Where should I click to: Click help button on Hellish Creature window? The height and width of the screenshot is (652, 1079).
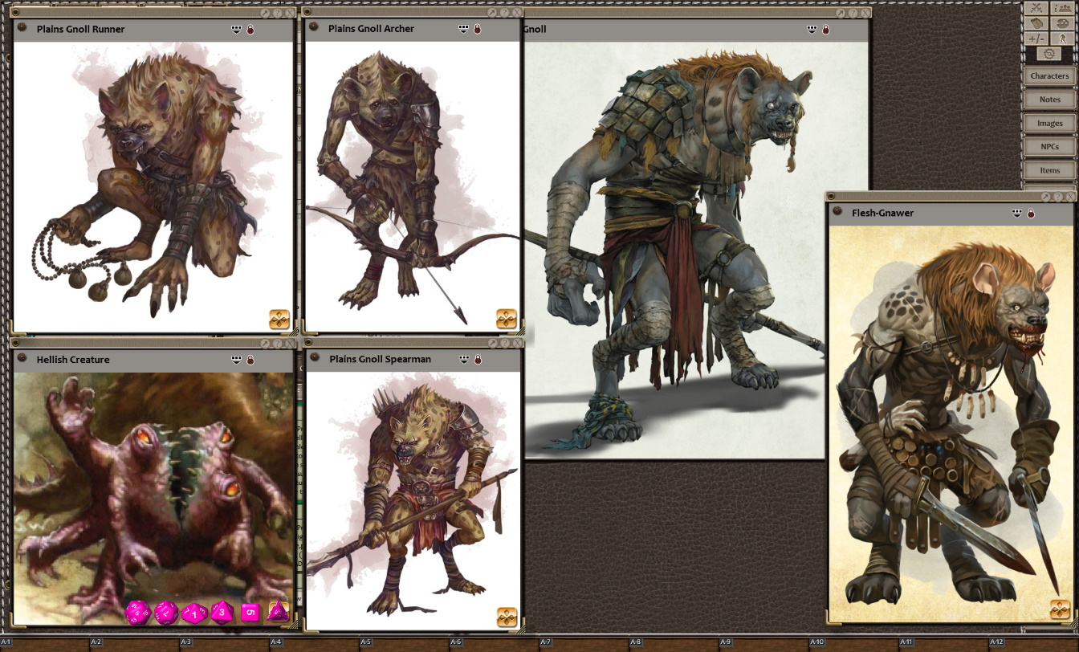point(277,344)
